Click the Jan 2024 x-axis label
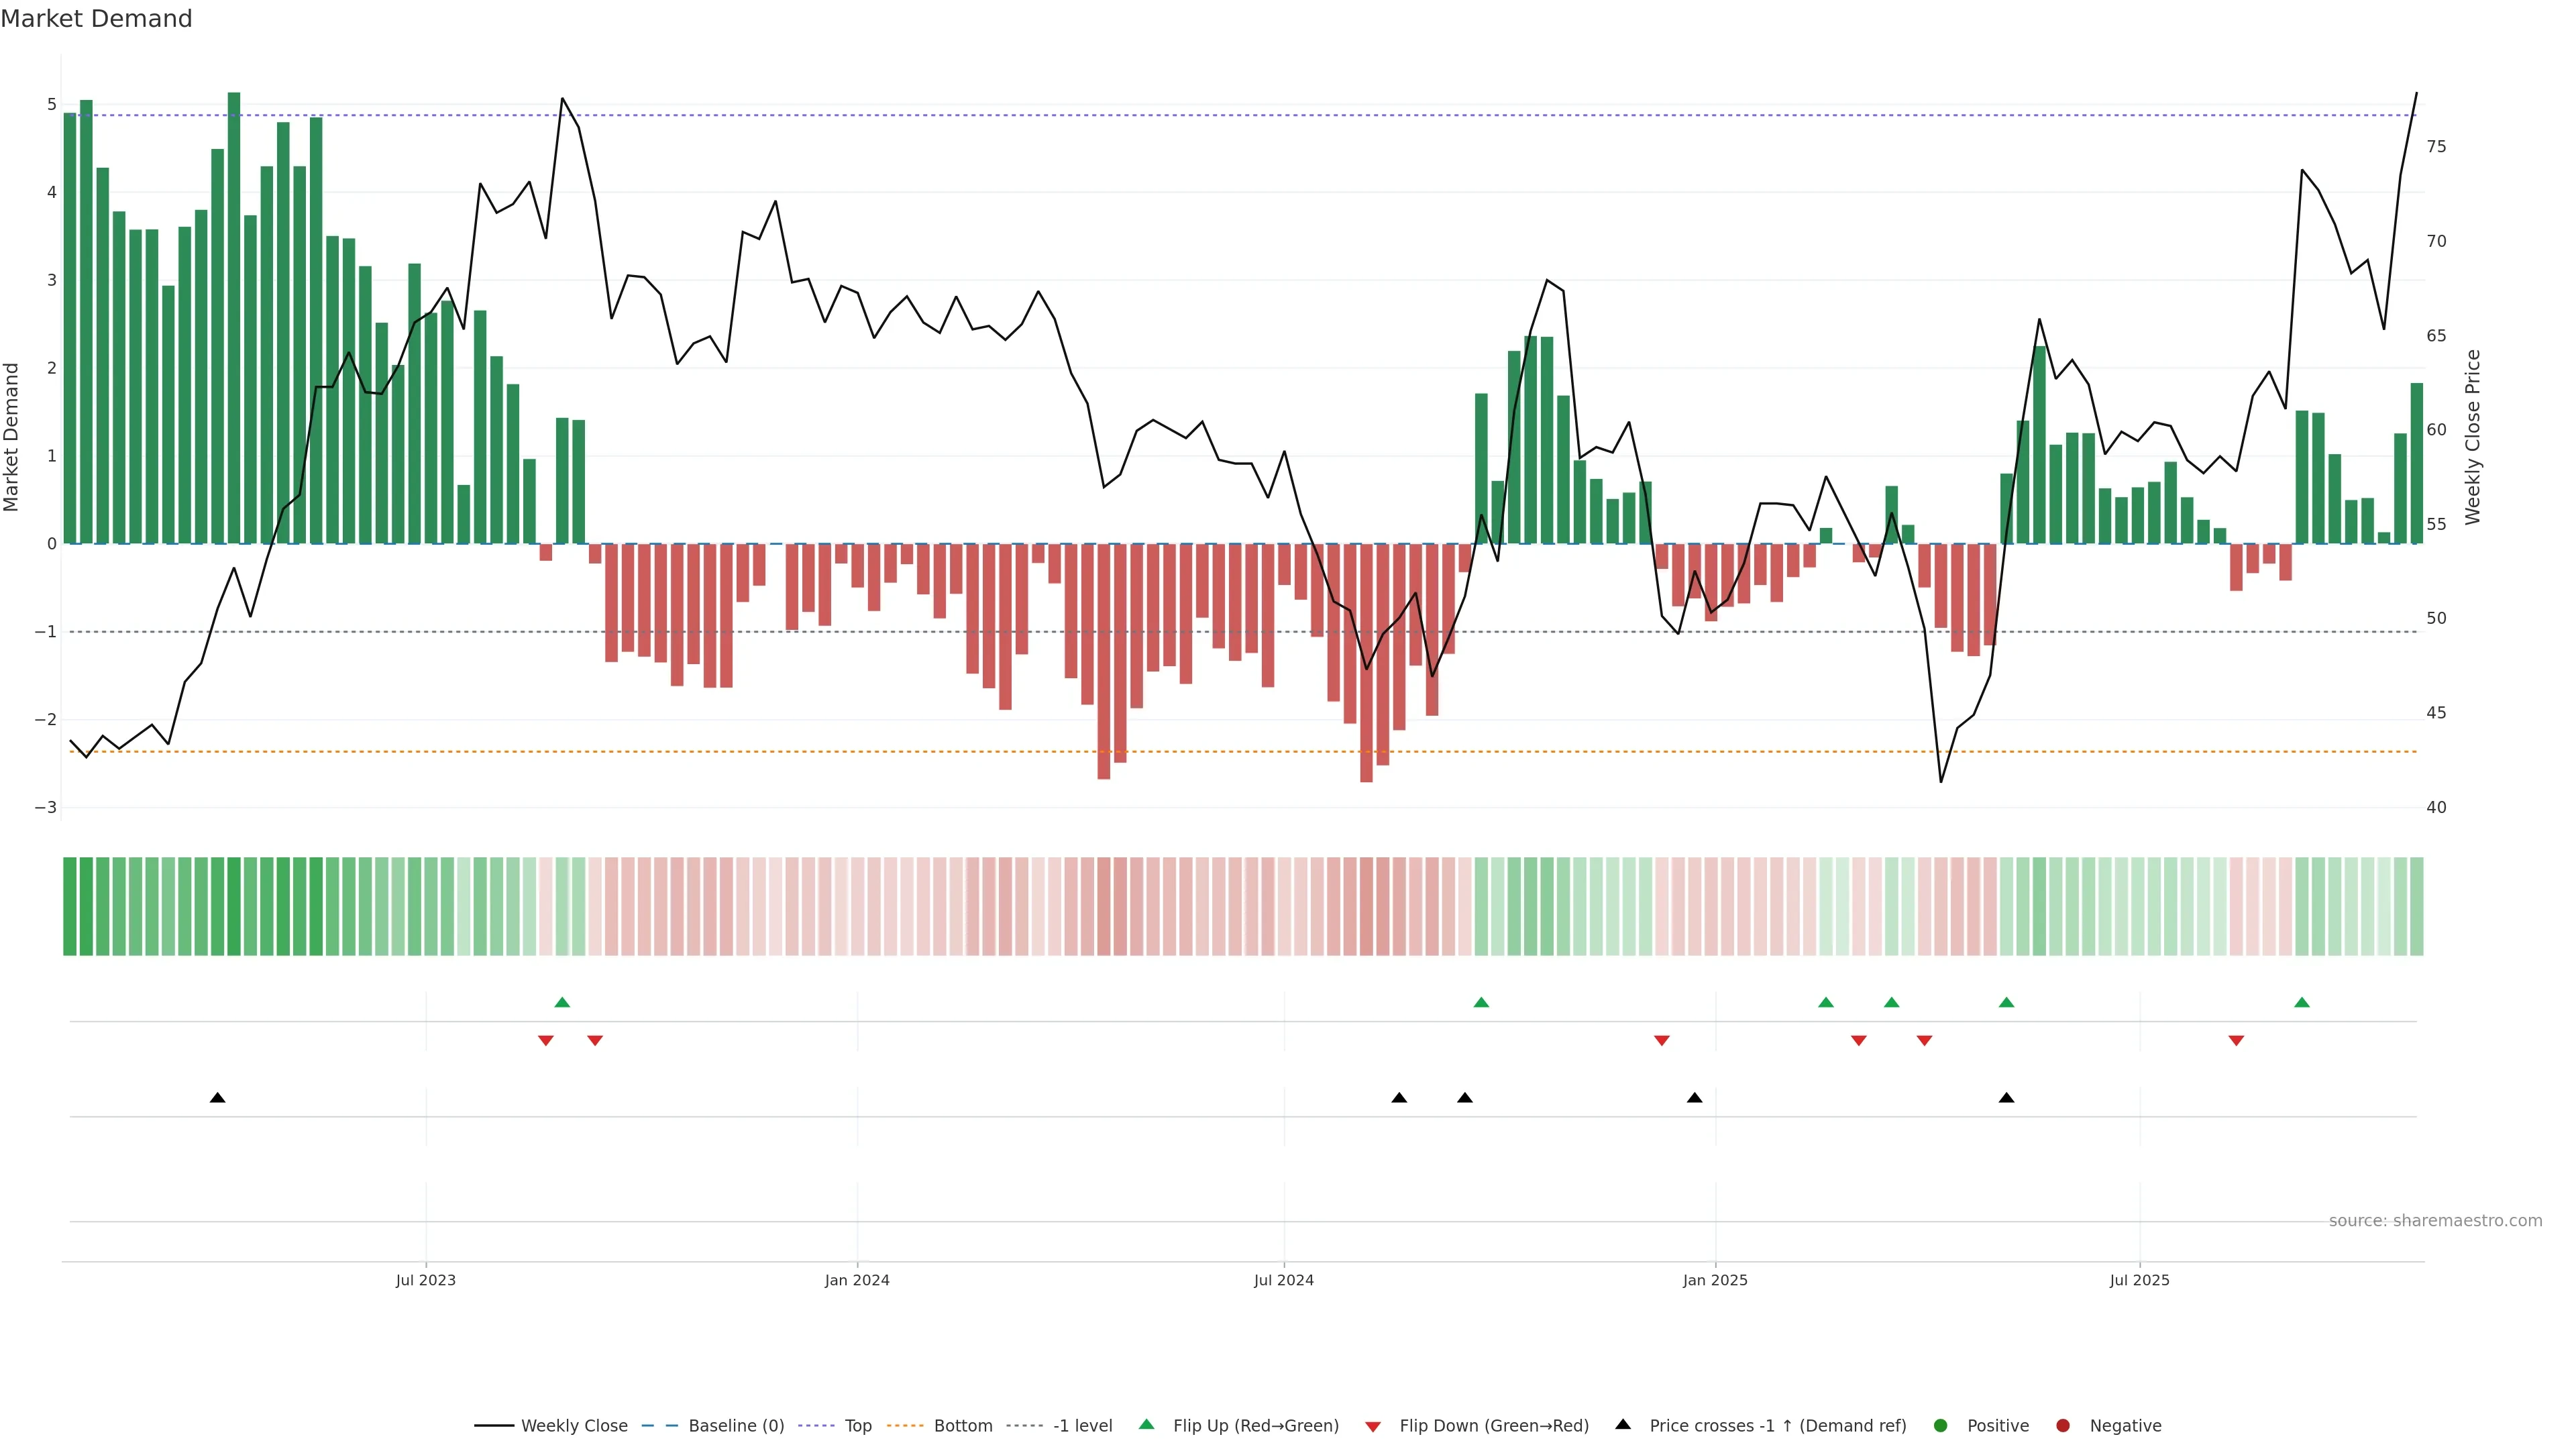 pyautogui.click(x=856, y=1280)
